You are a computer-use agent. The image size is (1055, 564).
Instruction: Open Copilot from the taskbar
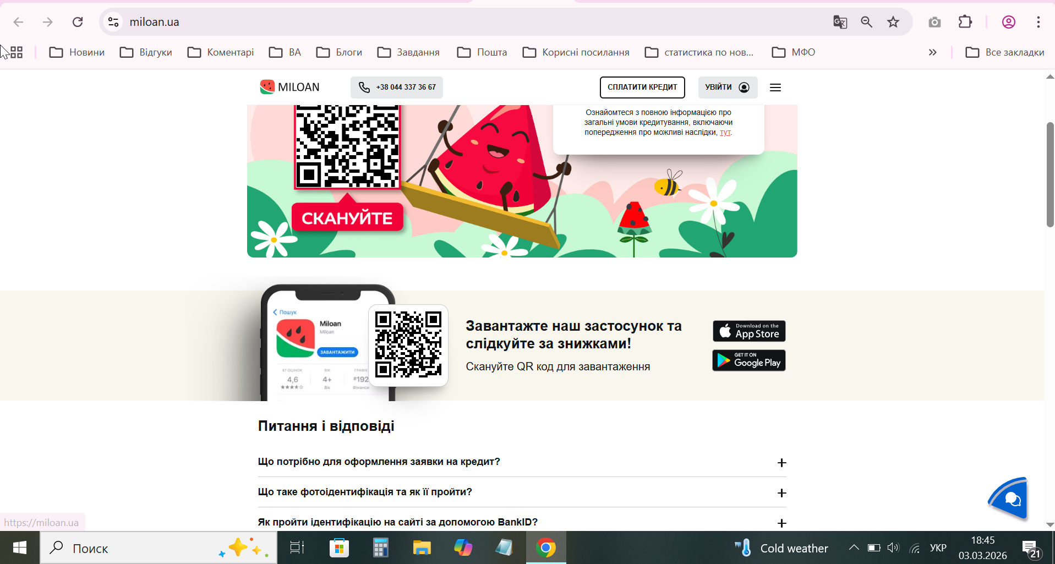463,548
